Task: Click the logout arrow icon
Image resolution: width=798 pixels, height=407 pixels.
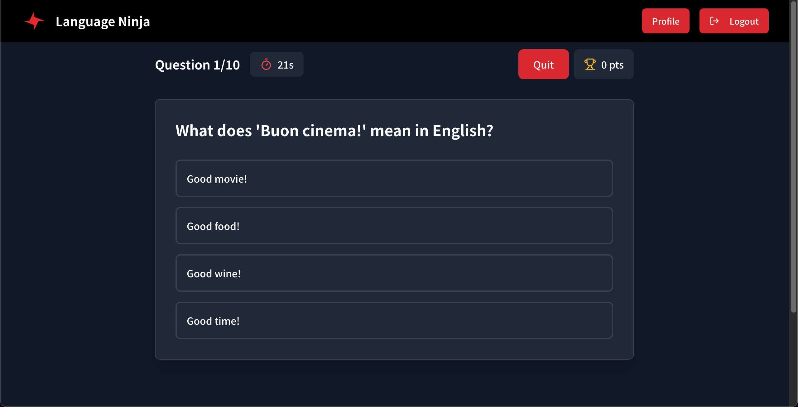Action: 715,21
